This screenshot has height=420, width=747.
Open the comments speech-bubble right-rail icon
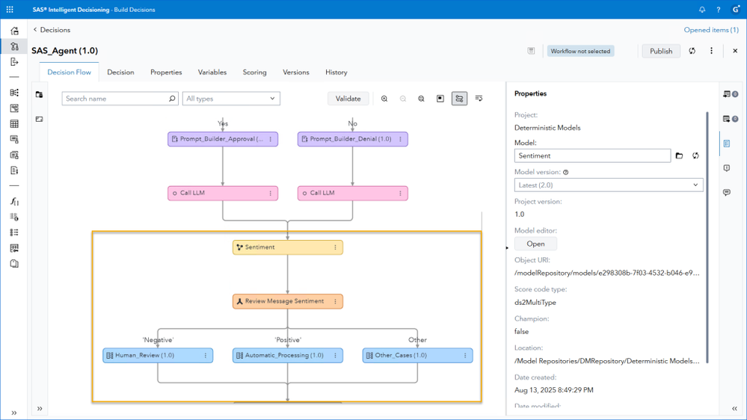[x=727, y=192]
